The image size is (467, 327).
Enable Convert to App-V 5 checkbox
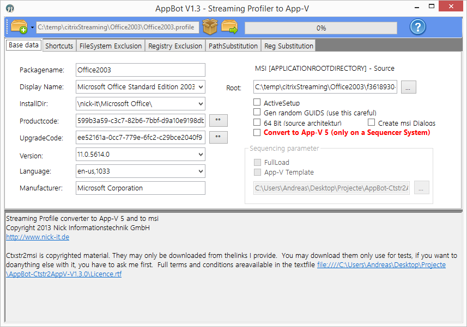pyautogui.click(x=257, y=132)
